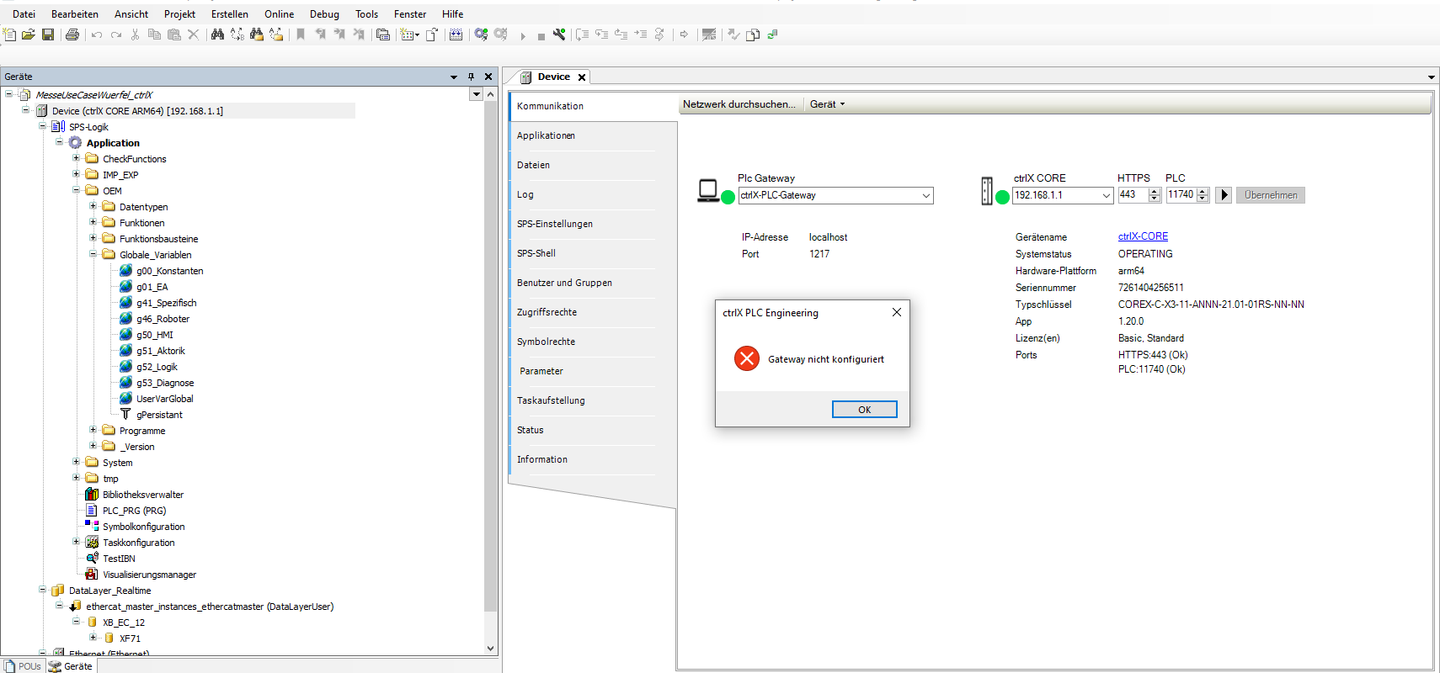
Task: Click the Save project toolbar icon
Action: point(48,34)
